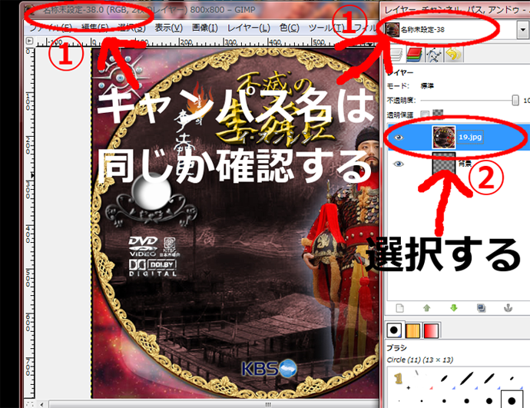The image size is (530, 408).
Task: Click image thumbnail beside 名称未設定-38
Action: (393, 30)
